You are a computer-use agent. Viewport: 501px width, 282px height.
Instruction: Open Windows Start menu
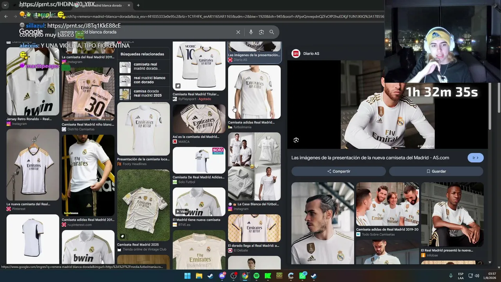[187, 276]
